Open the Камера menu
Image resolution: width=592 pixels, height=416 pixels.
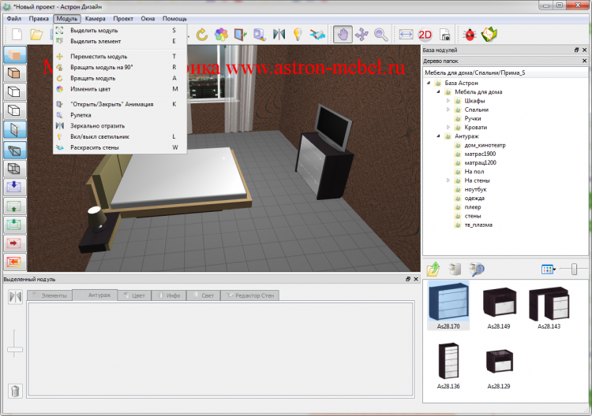[x=95, y=17]
